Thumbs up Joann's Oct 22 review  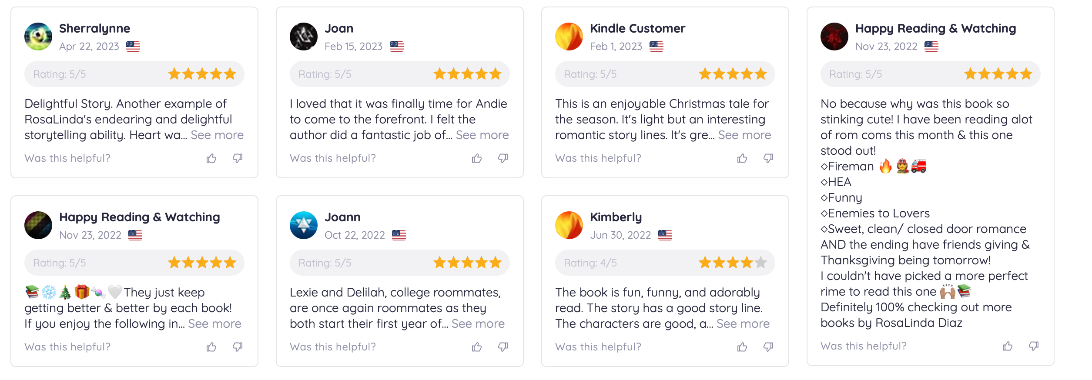[477, 347]
